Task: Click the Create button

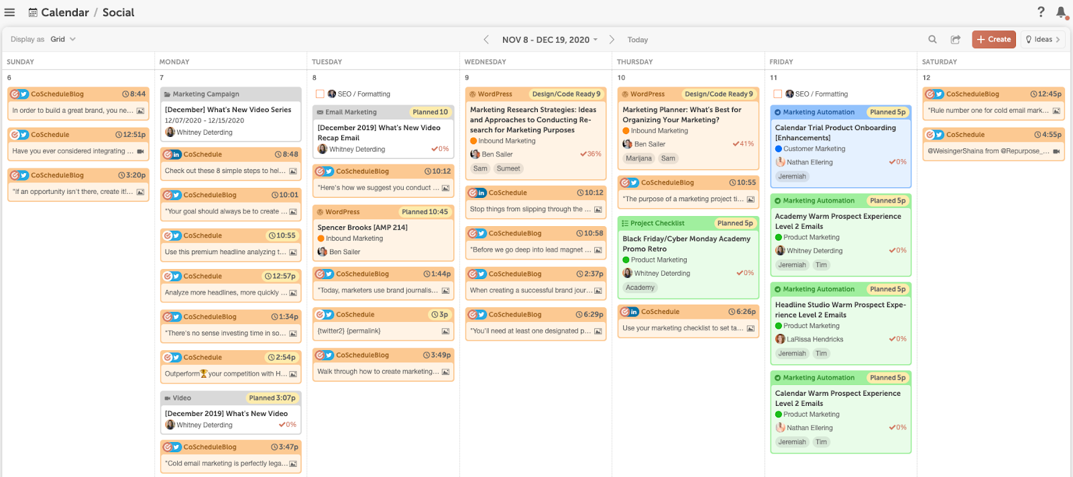Action: click(x=994, y=40)
